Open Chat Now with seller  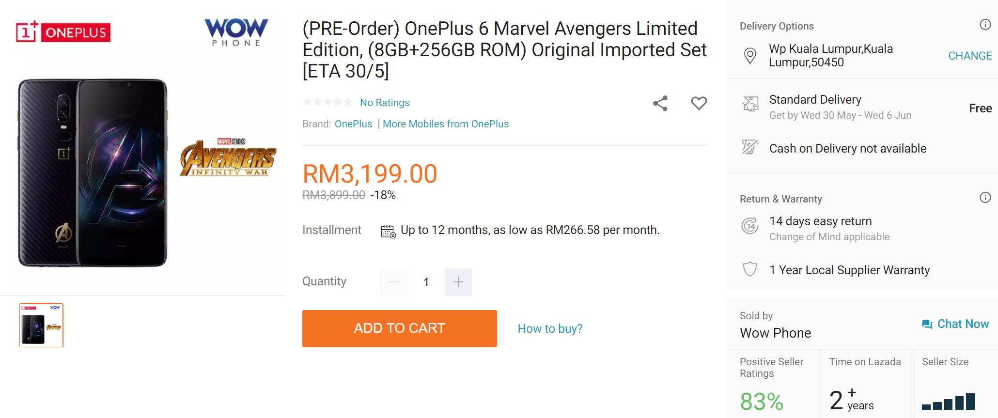point(955,324)
